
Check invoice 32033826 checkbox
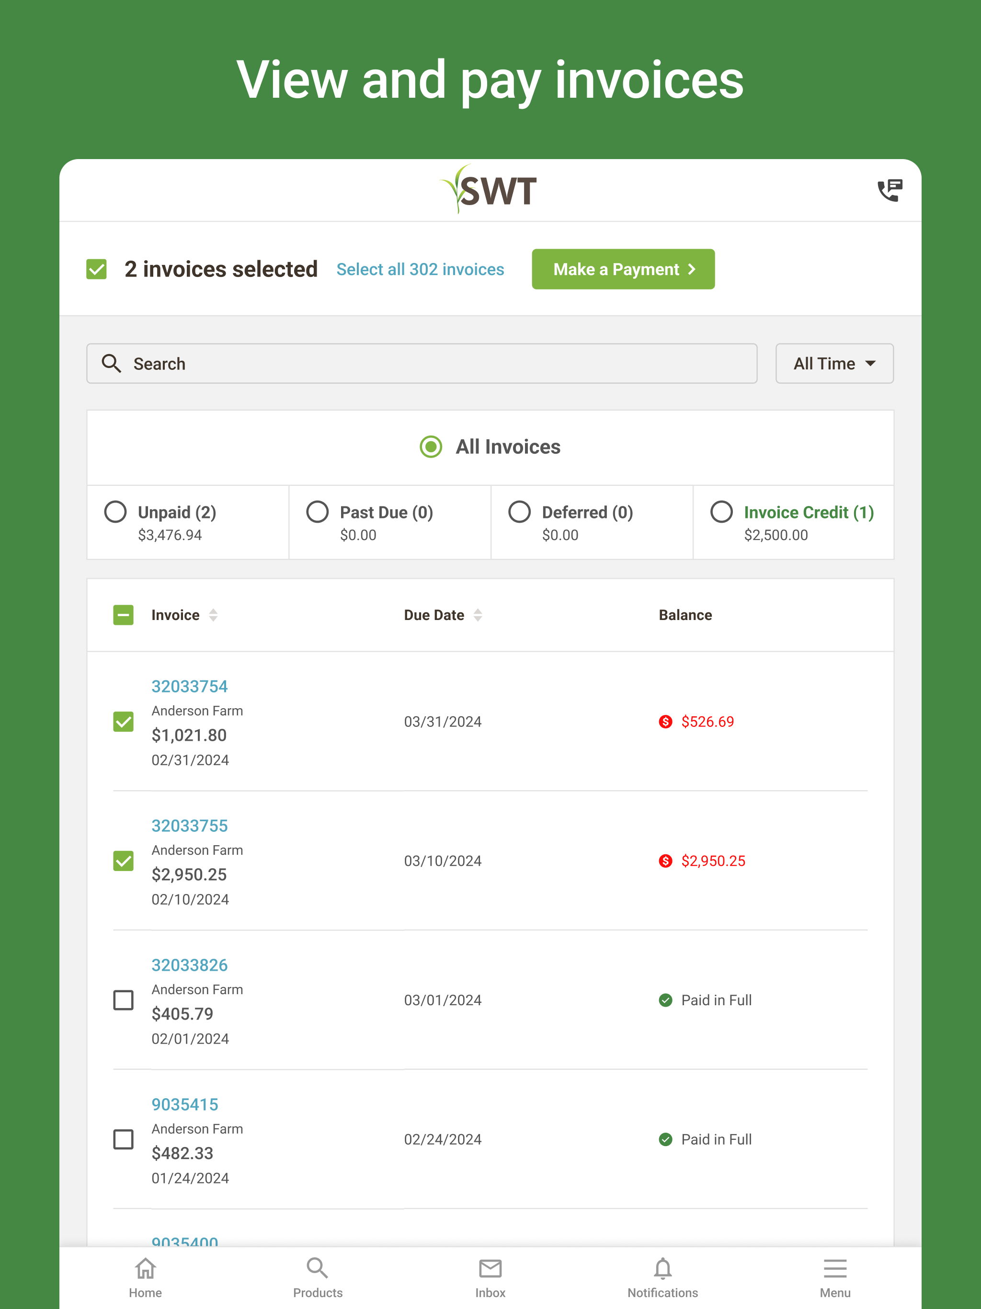click(x=123, y=1000)
